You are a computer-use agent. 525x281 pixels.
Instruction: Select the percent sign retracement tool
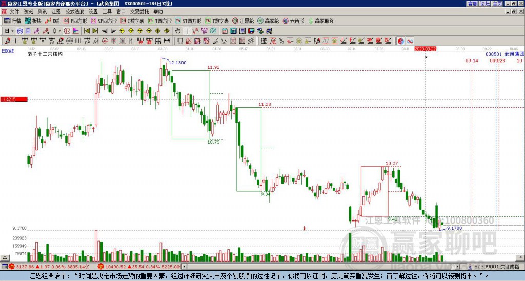[x=281, y=41]
